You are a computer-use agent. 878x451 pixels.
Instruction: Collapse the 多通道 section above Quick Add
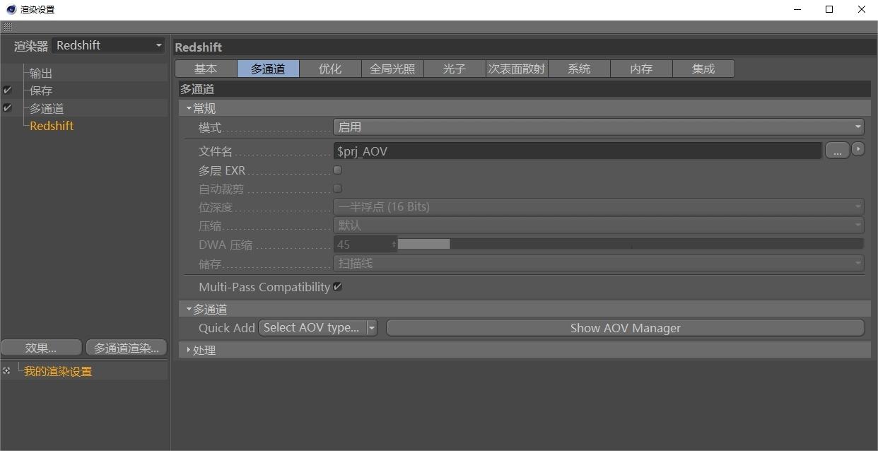click(x=189, y=309)
